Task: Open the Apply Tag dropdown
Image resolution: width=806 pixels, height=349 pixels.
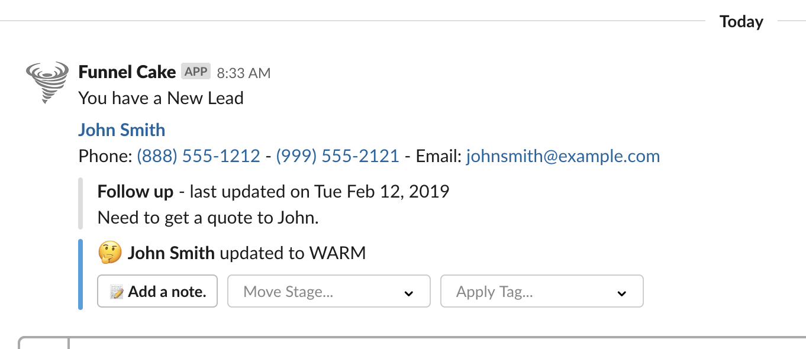Action: (x=542, y=291)
